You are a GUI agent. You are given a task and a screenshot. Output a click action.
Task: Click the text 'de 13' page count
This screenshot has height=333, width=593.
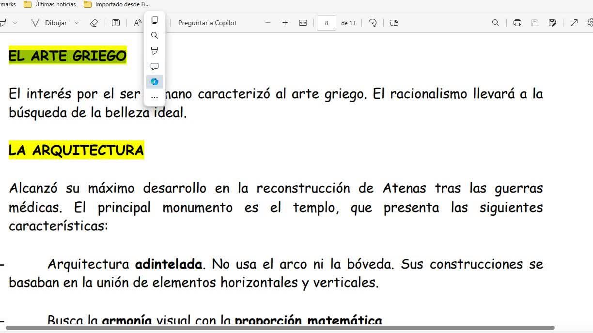tap(348, 23)
